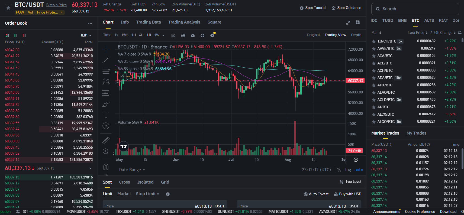Open TradingView logo link on chart

(x=124, y=146)
